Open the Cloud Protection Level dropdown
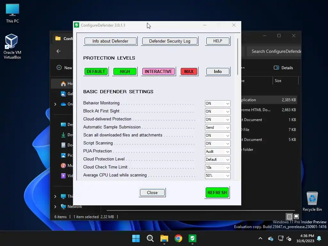Image resolution: width=328 pixels, height=246 pixels. click(217, 160)
